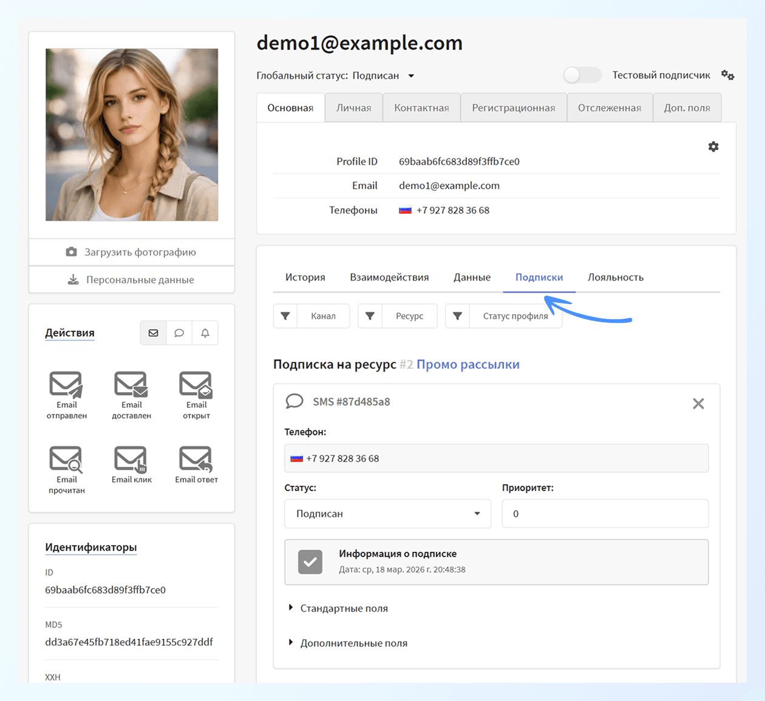Open the gear settings in profile card

point(713,147)
